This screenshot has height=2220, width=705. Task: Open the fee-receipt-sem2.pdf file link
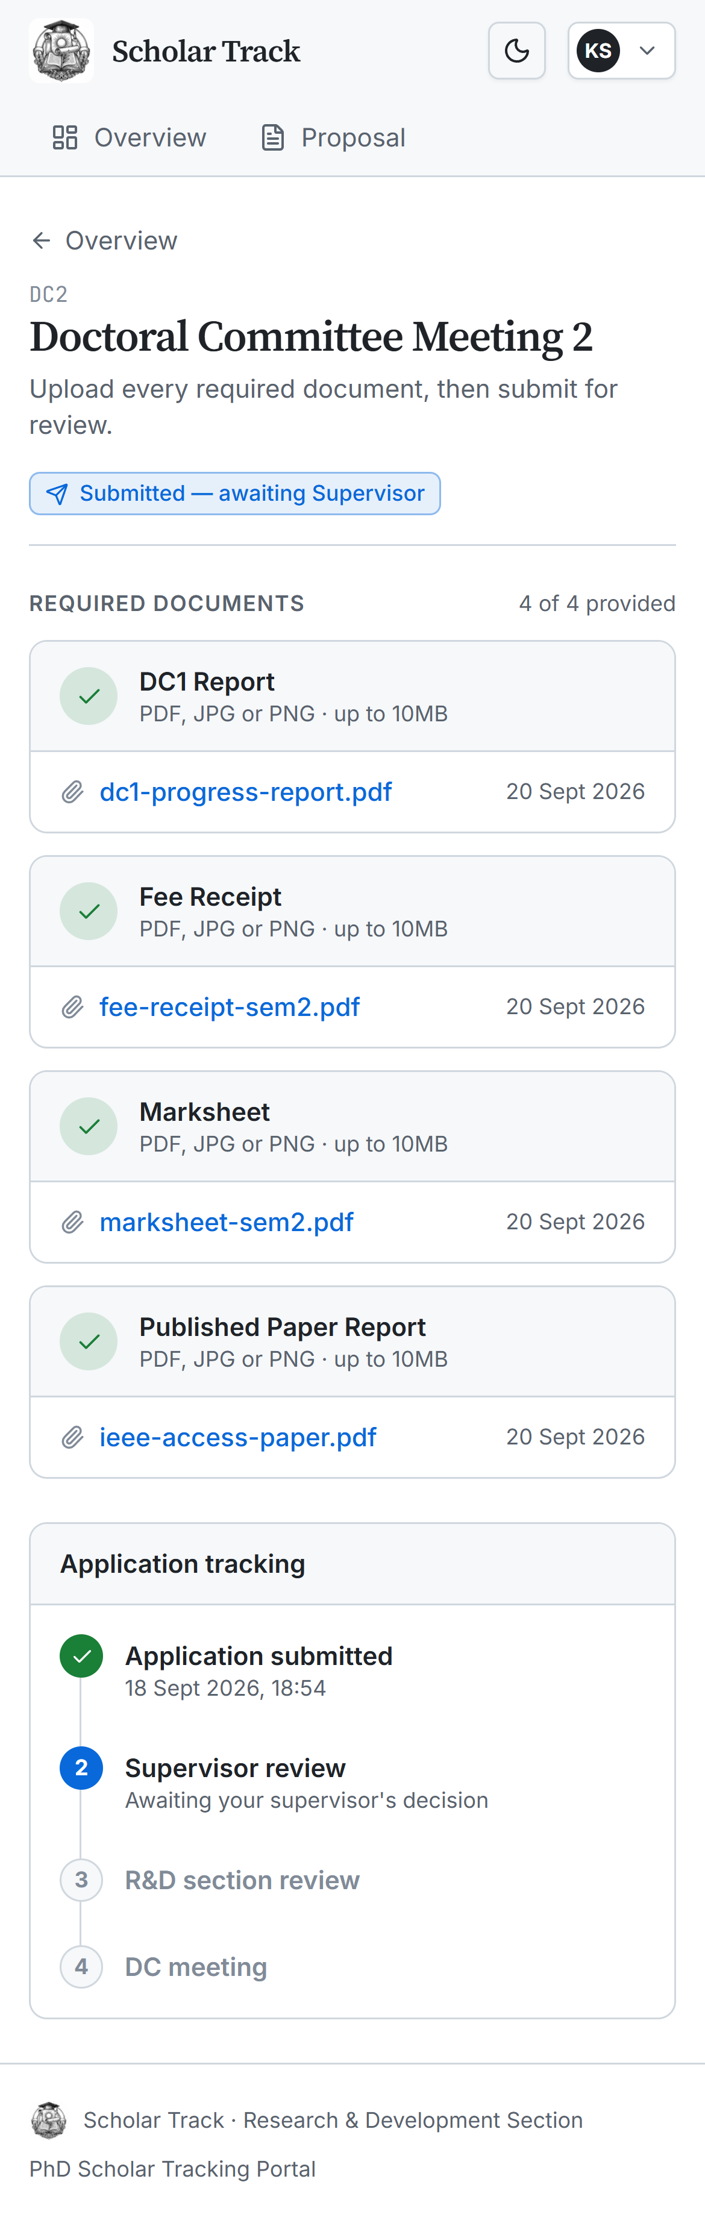pyautogui.click(x=229, y=1008)
